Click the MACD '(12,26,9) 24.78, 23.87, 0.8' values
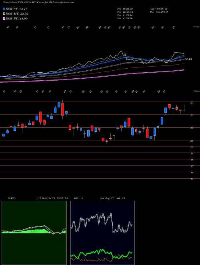 52,198
